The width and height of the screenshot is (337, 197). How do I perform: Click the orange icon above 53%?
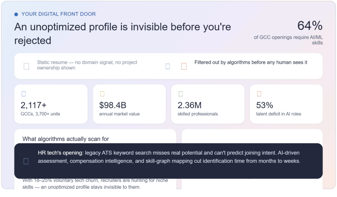pyautogui.click(x=259, y=94)
